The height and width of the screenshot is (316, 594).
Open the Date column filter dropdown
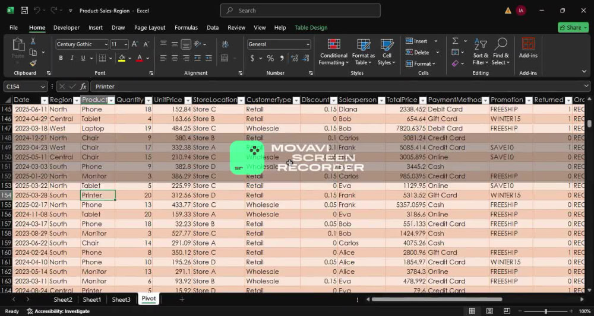pos(45,100)
